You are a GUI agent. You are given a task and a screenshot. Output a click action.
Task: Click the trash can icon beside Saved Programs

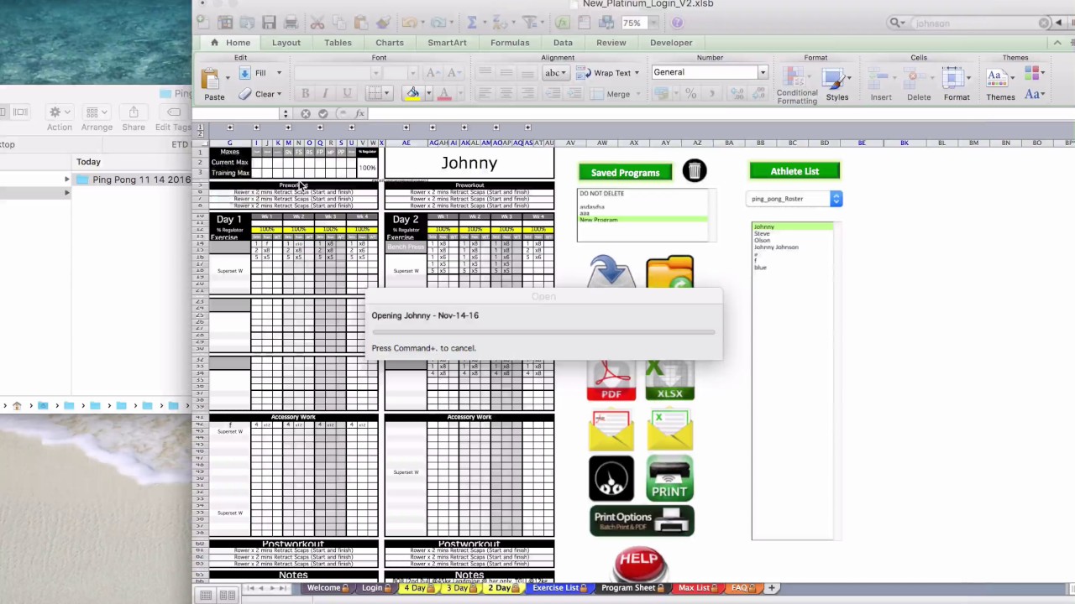click(694, 171)
